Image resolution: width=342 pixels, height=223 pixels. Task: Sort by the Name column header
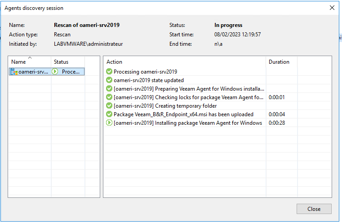point(30,62)
